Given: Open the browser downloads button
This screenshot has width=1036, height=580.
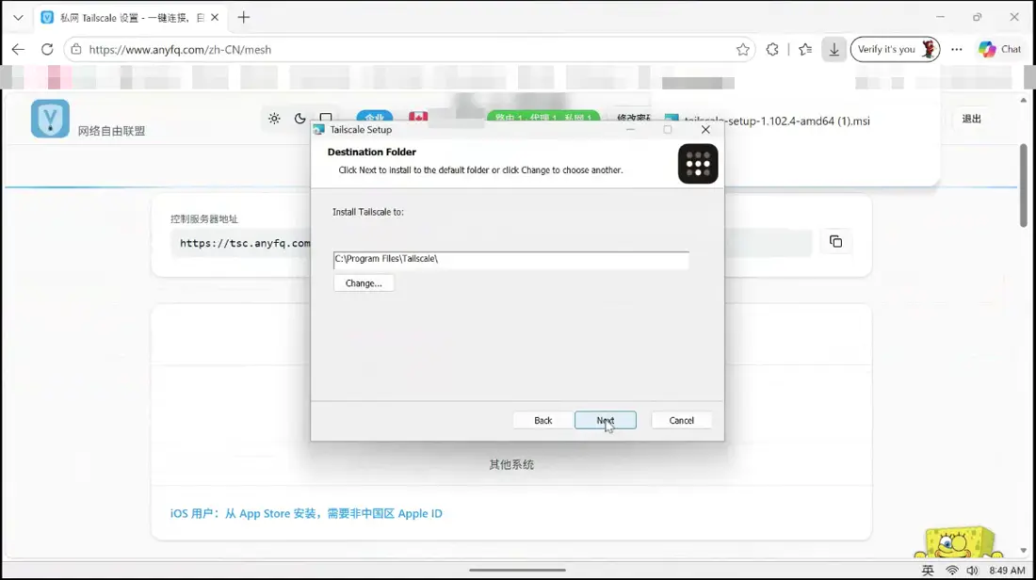Looking at the screenshot, I should tap(834, 50).
